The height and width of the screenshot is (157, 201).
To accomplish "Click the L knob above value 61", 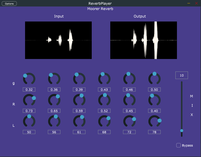I will click(79, 121).
